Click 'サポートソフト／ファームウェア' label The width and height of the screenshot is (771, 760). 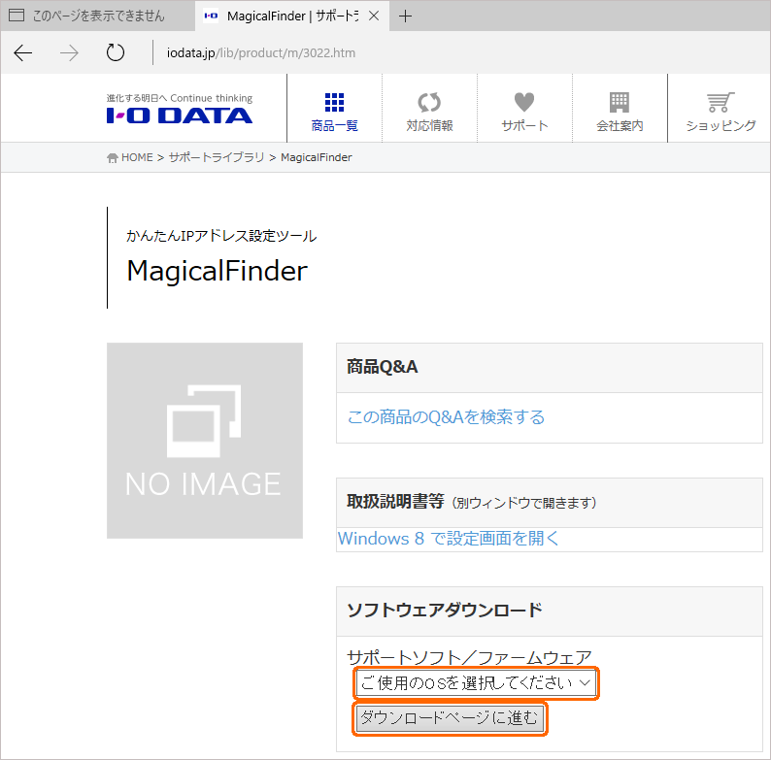[470, 657]
